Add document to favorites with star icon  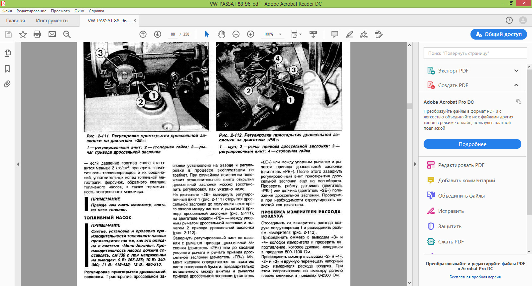tap(23, 34)
